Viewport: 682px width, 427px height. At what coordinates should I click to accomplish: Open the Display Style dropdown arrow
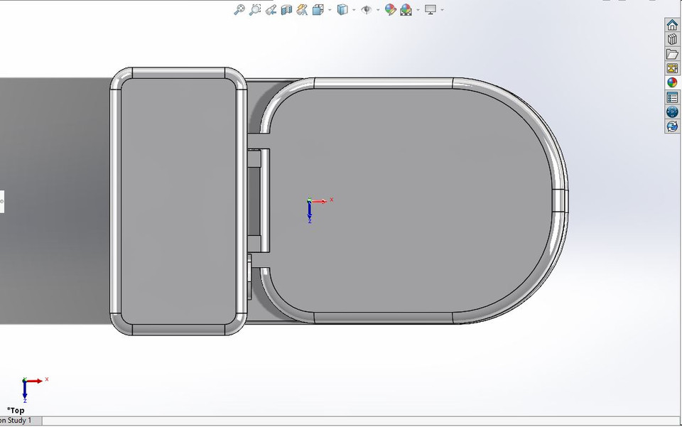[x=353, y=9]
